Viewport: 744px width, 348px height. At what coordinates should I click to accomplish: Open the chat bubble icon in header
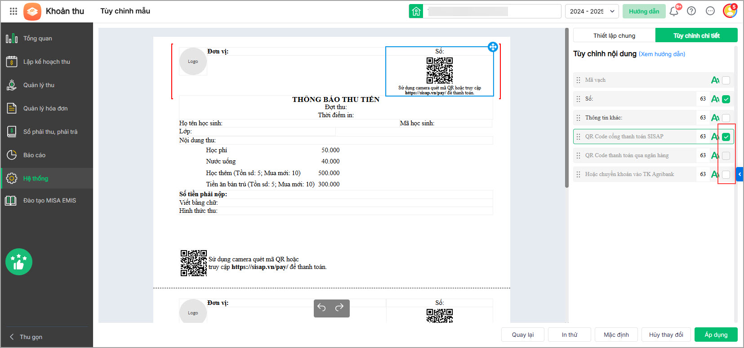[x=710, y=11]
